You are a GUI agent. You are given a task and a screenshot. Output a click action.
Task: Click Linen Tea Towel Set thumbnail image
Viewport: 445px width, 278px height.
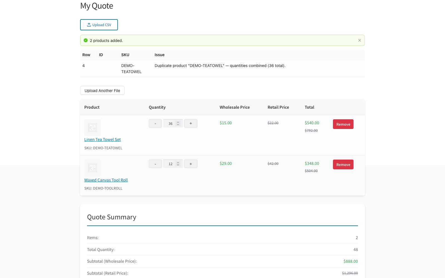click(93, 128)
